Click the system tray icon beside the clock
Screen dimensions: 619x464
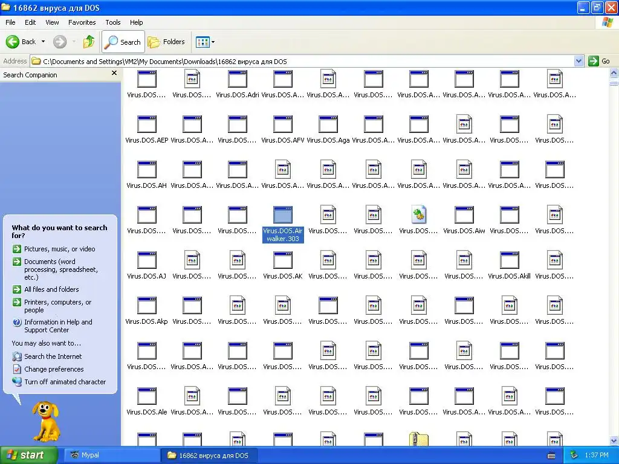point(574,455)
